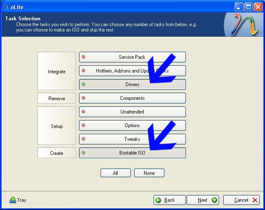265x210 pixels.
Task: Turn on the Unattended setup task
Action: (132, 112)
